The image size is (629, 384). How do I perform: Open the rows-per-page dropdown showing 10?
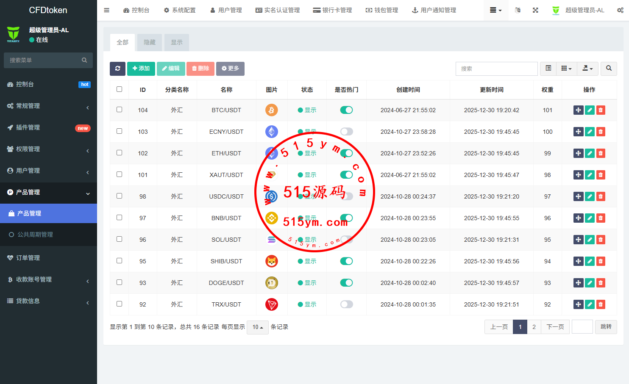(257, 327)
